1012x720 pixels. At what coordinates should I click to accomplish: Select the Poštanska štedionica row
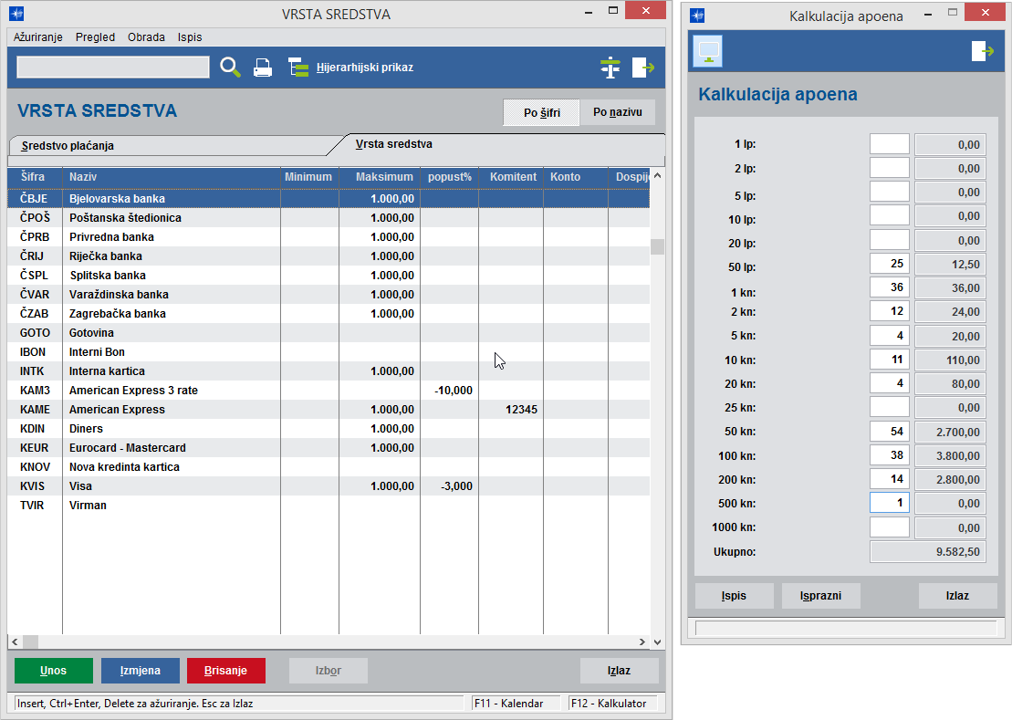tap(329, 217)
